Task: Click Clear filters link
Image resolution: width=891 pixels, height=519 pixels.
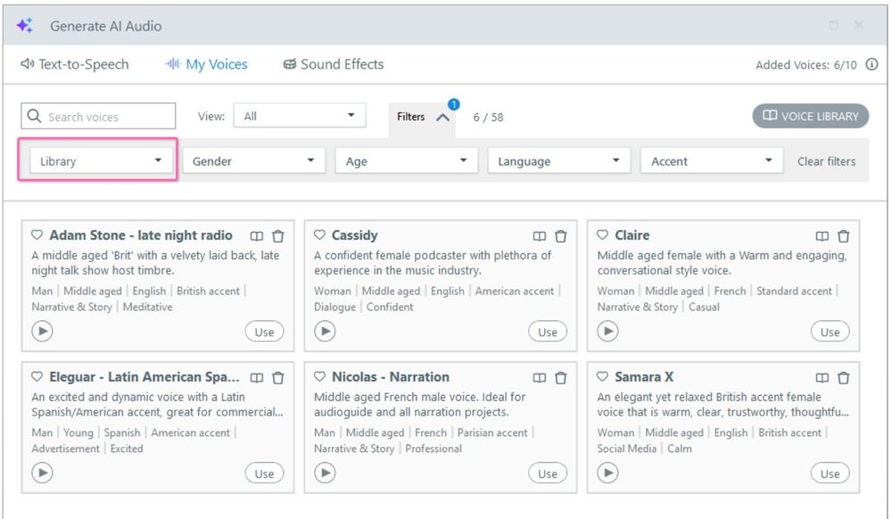Action: pyautogui.click(x=826, y=161)
